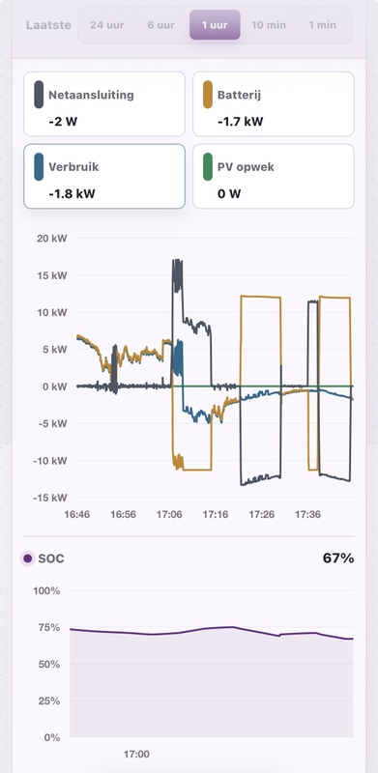Click the orange Batterij color pill
378x773 pixels.
pyautogui.click(x=208, y=95)
